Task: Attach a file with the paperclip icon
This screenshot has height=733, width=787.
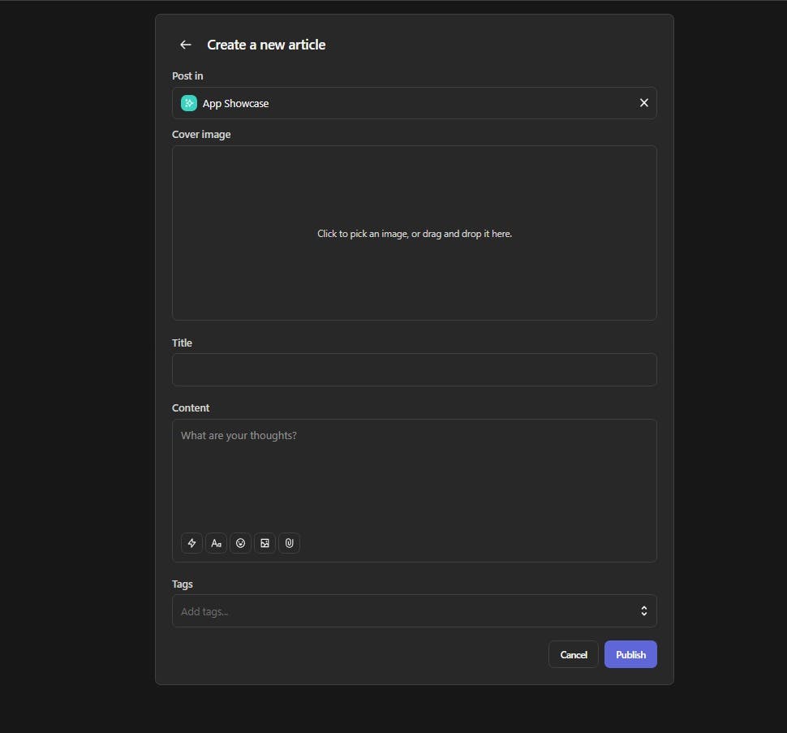Action: point(289,543)
